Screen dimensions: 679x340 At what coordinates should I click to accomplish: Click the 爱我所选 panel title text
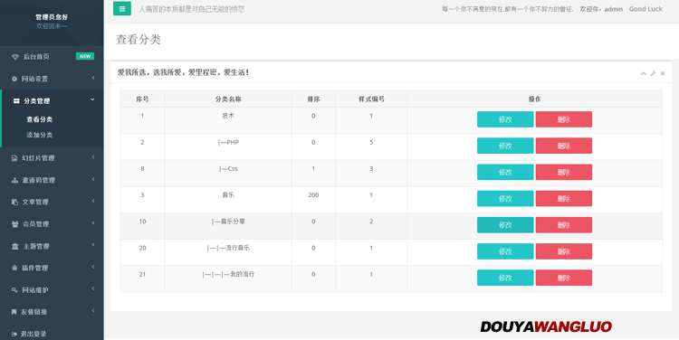coord(183,72)
